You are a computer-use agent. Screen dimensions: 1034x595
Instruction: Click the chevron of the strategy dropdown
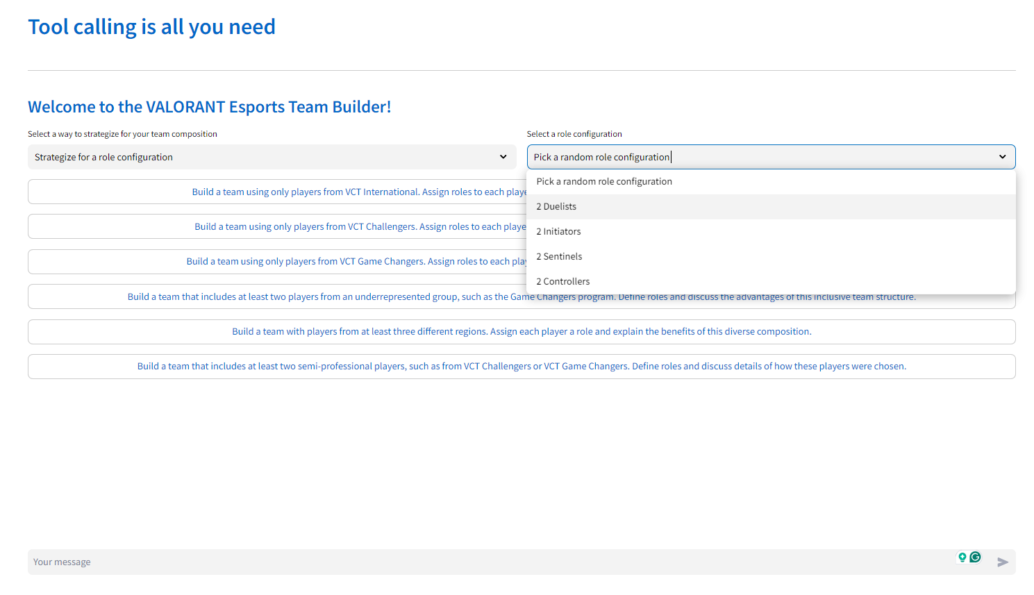pos(503,157)
